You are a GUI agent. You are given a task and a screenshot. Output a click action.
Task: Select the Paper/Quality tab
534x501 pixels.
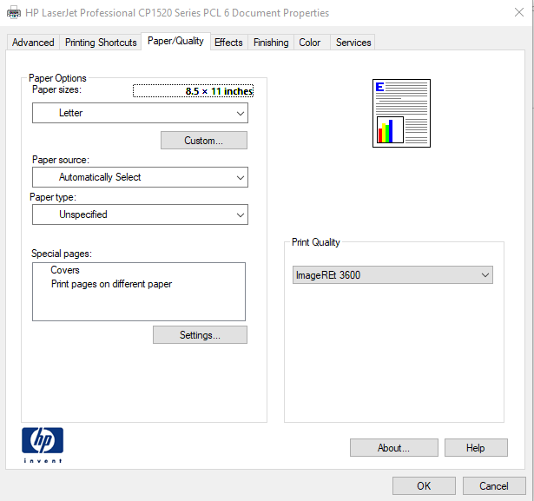[x=175, y=41]
